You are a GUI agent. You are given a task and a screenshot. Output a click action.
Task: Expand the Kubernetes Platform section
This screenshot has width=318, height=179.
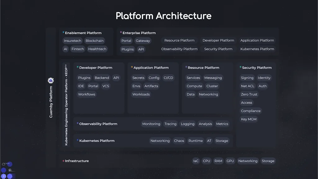point(96,140)
